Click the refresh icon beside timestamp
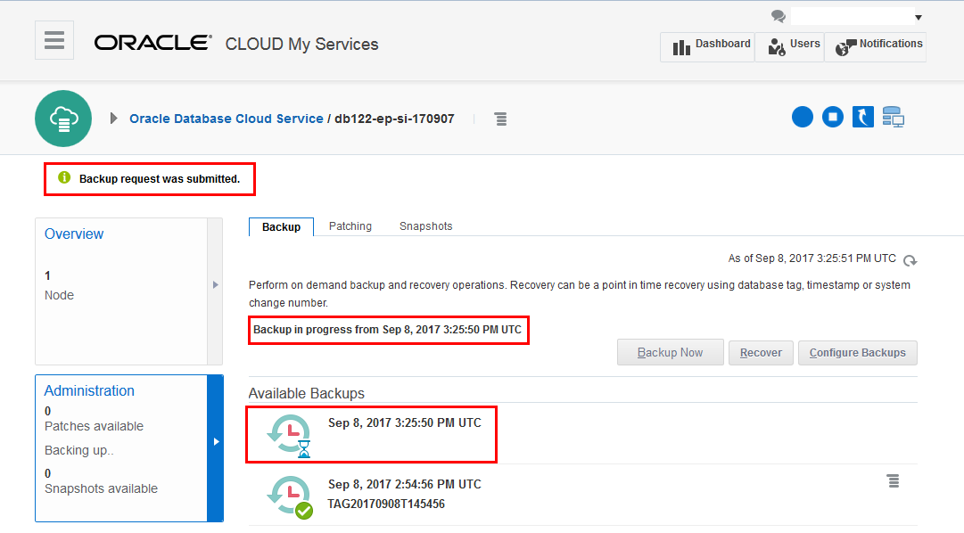The image size is (964, 533). (x=910, y=260)
